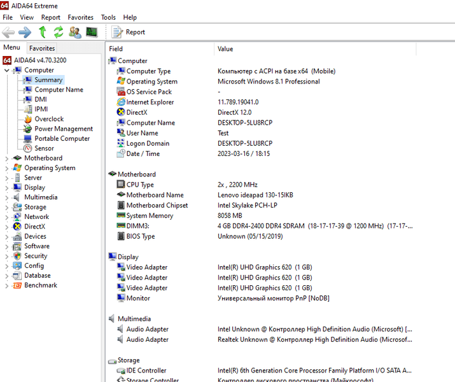The image size is (455, 382).
Task: Click the Config tree icon
Action: [17, 265]
